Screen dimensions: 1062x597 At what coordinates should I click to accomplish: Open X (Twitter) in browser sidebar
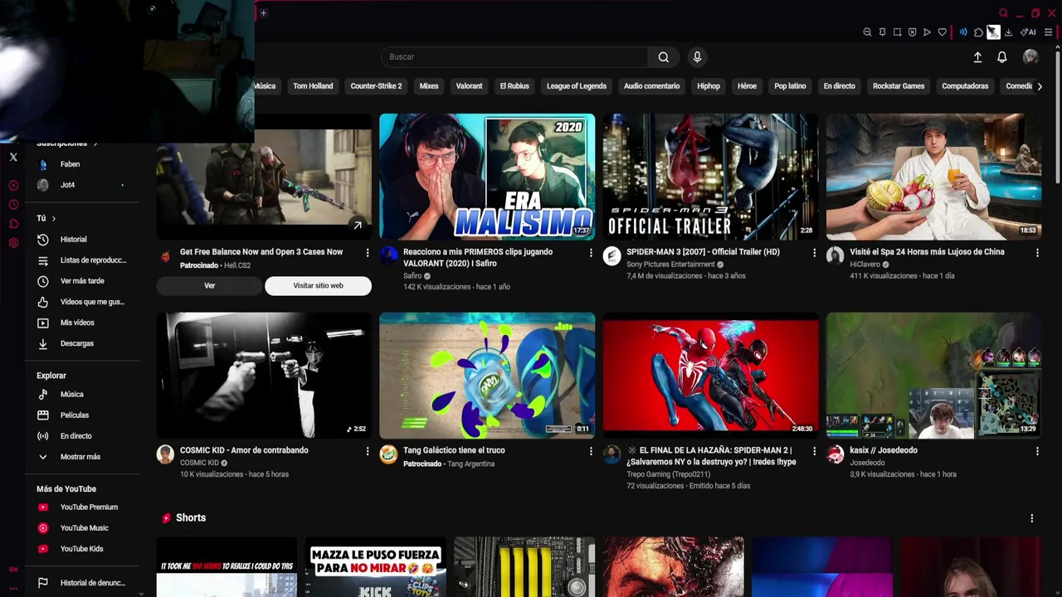pyautogui.click(x=13, y=157)
